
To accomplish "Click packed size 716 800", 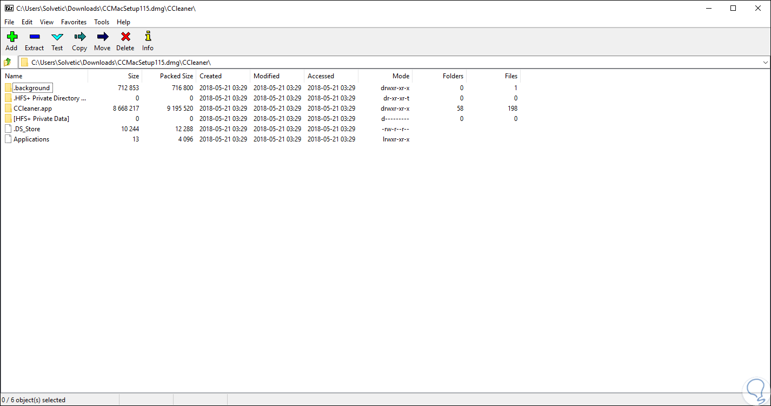I will coord(182,88).
